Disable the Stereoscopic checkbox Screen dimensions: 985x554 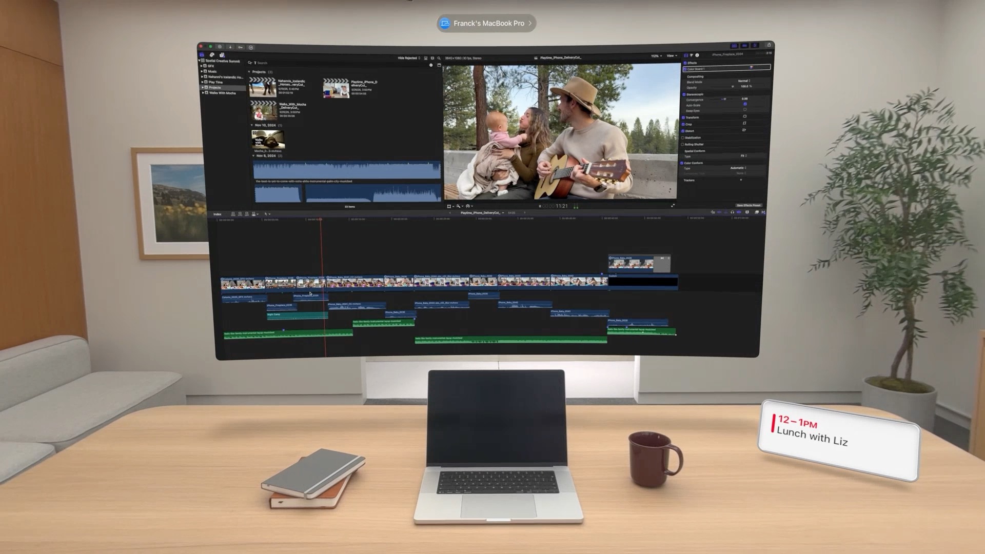[x=684, y=94]
